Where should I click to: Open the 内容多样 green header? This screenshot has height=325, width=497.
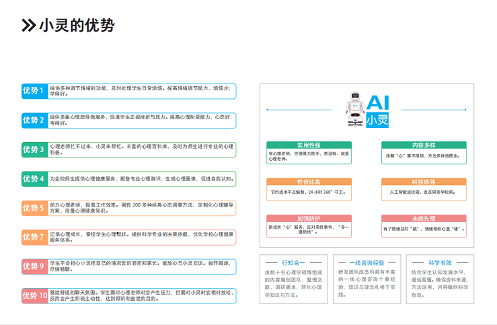[x=423, y=145]
